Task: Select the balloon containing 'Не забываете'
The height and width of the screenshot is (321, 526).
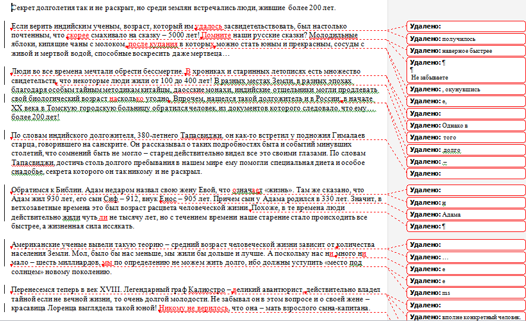Action: pos(466,70)
